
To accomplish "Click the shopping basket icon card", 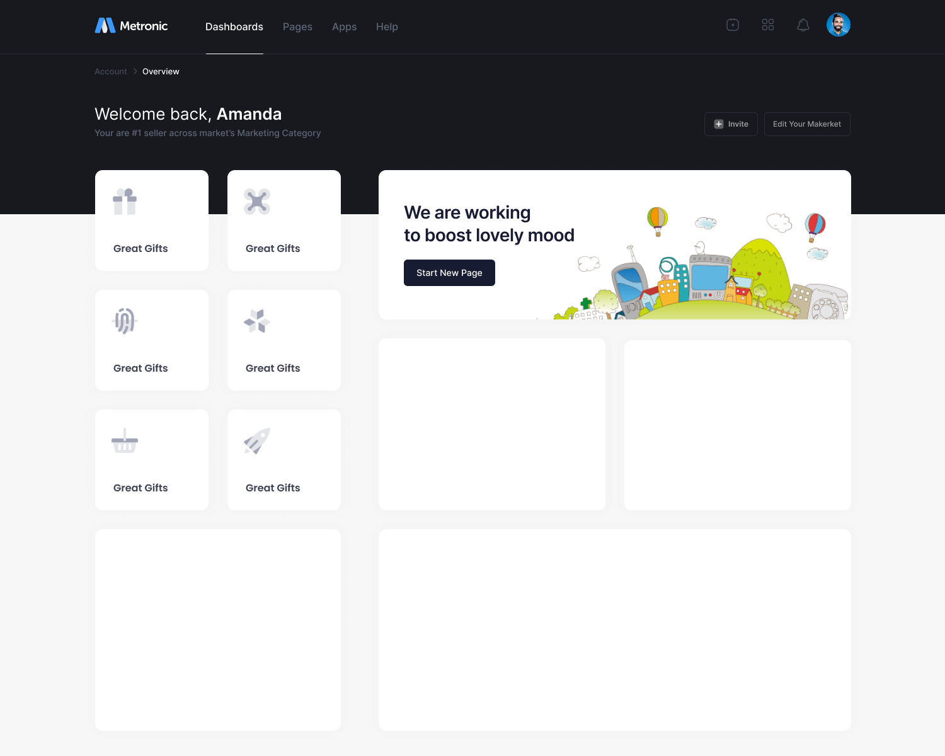I will point(151,460).
